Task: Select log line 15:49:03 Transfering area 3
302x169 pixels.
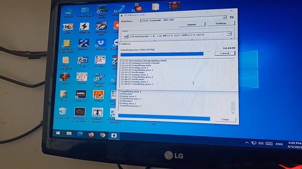Action: point(137,84)
